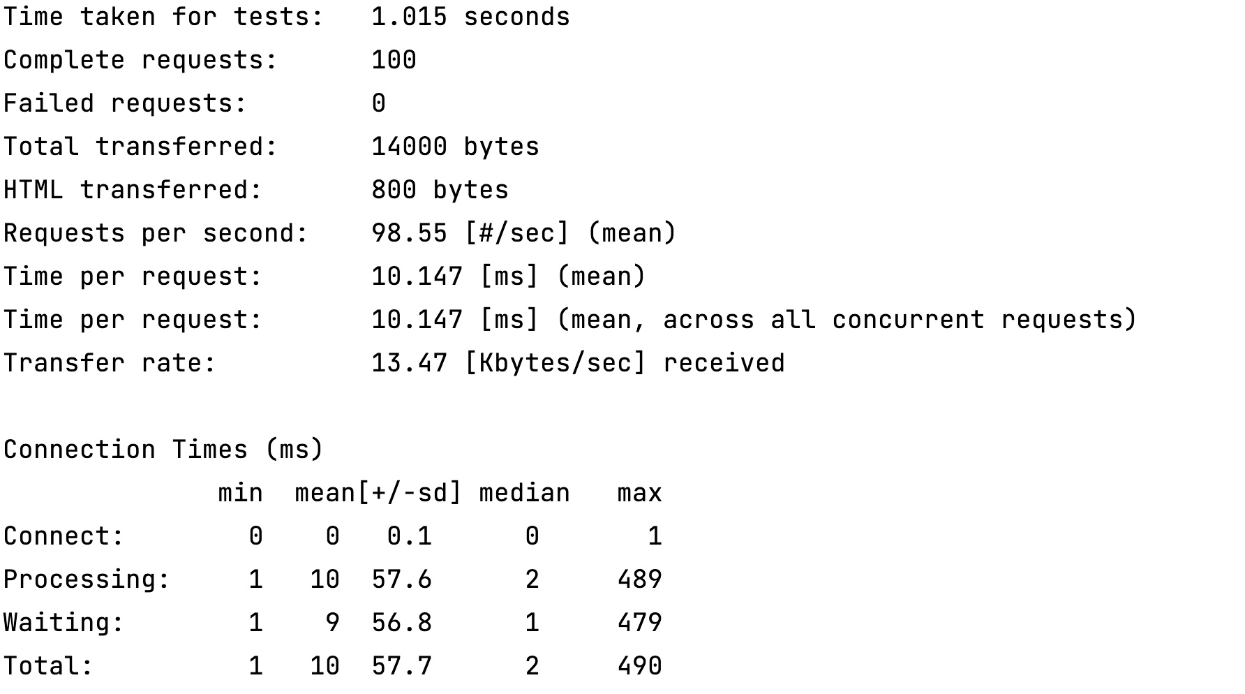
Task: Click the "max" column header
Action: pyautogui.click(x=639, y=493)
